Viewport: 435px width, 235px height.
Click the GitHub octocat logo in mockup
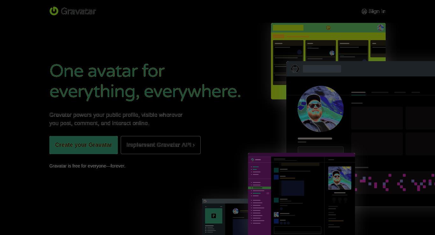coord(295,69)
